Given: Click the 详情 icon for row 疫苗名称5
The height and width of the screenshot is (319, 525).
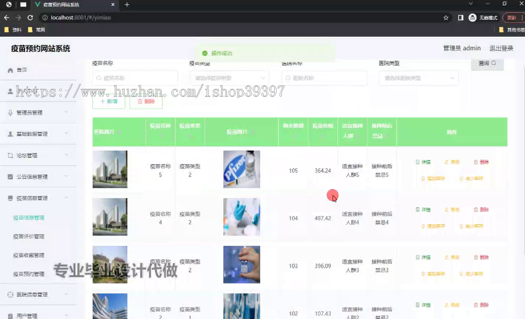Looking at the screenshot, I should point(418,162).
